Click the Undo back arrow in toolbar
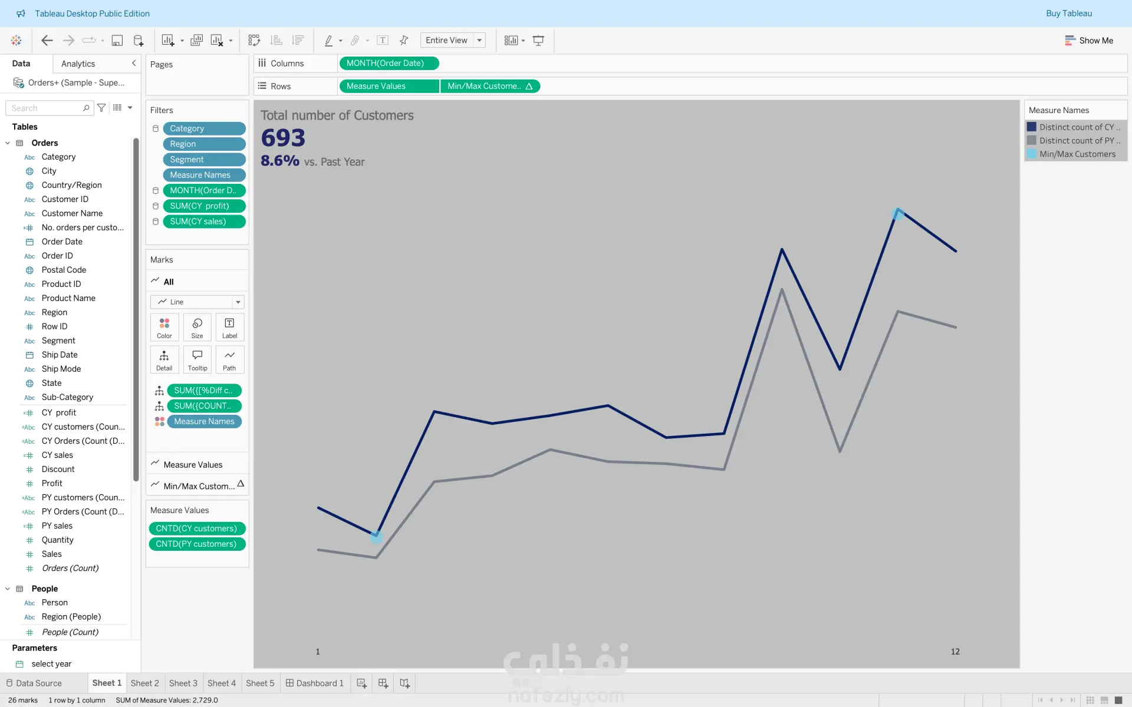The height and width of the screenshot is (707, 1132). [x=47, y=40]
